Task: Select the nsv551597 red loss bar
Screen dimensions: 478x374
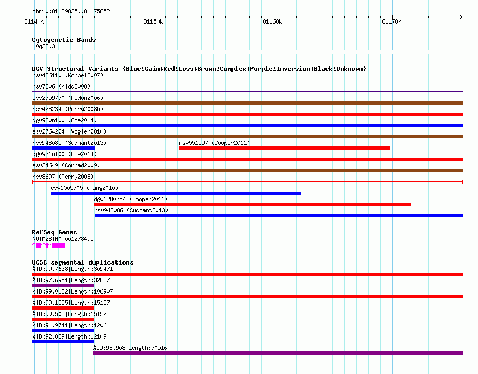Action: click(285, 148)
